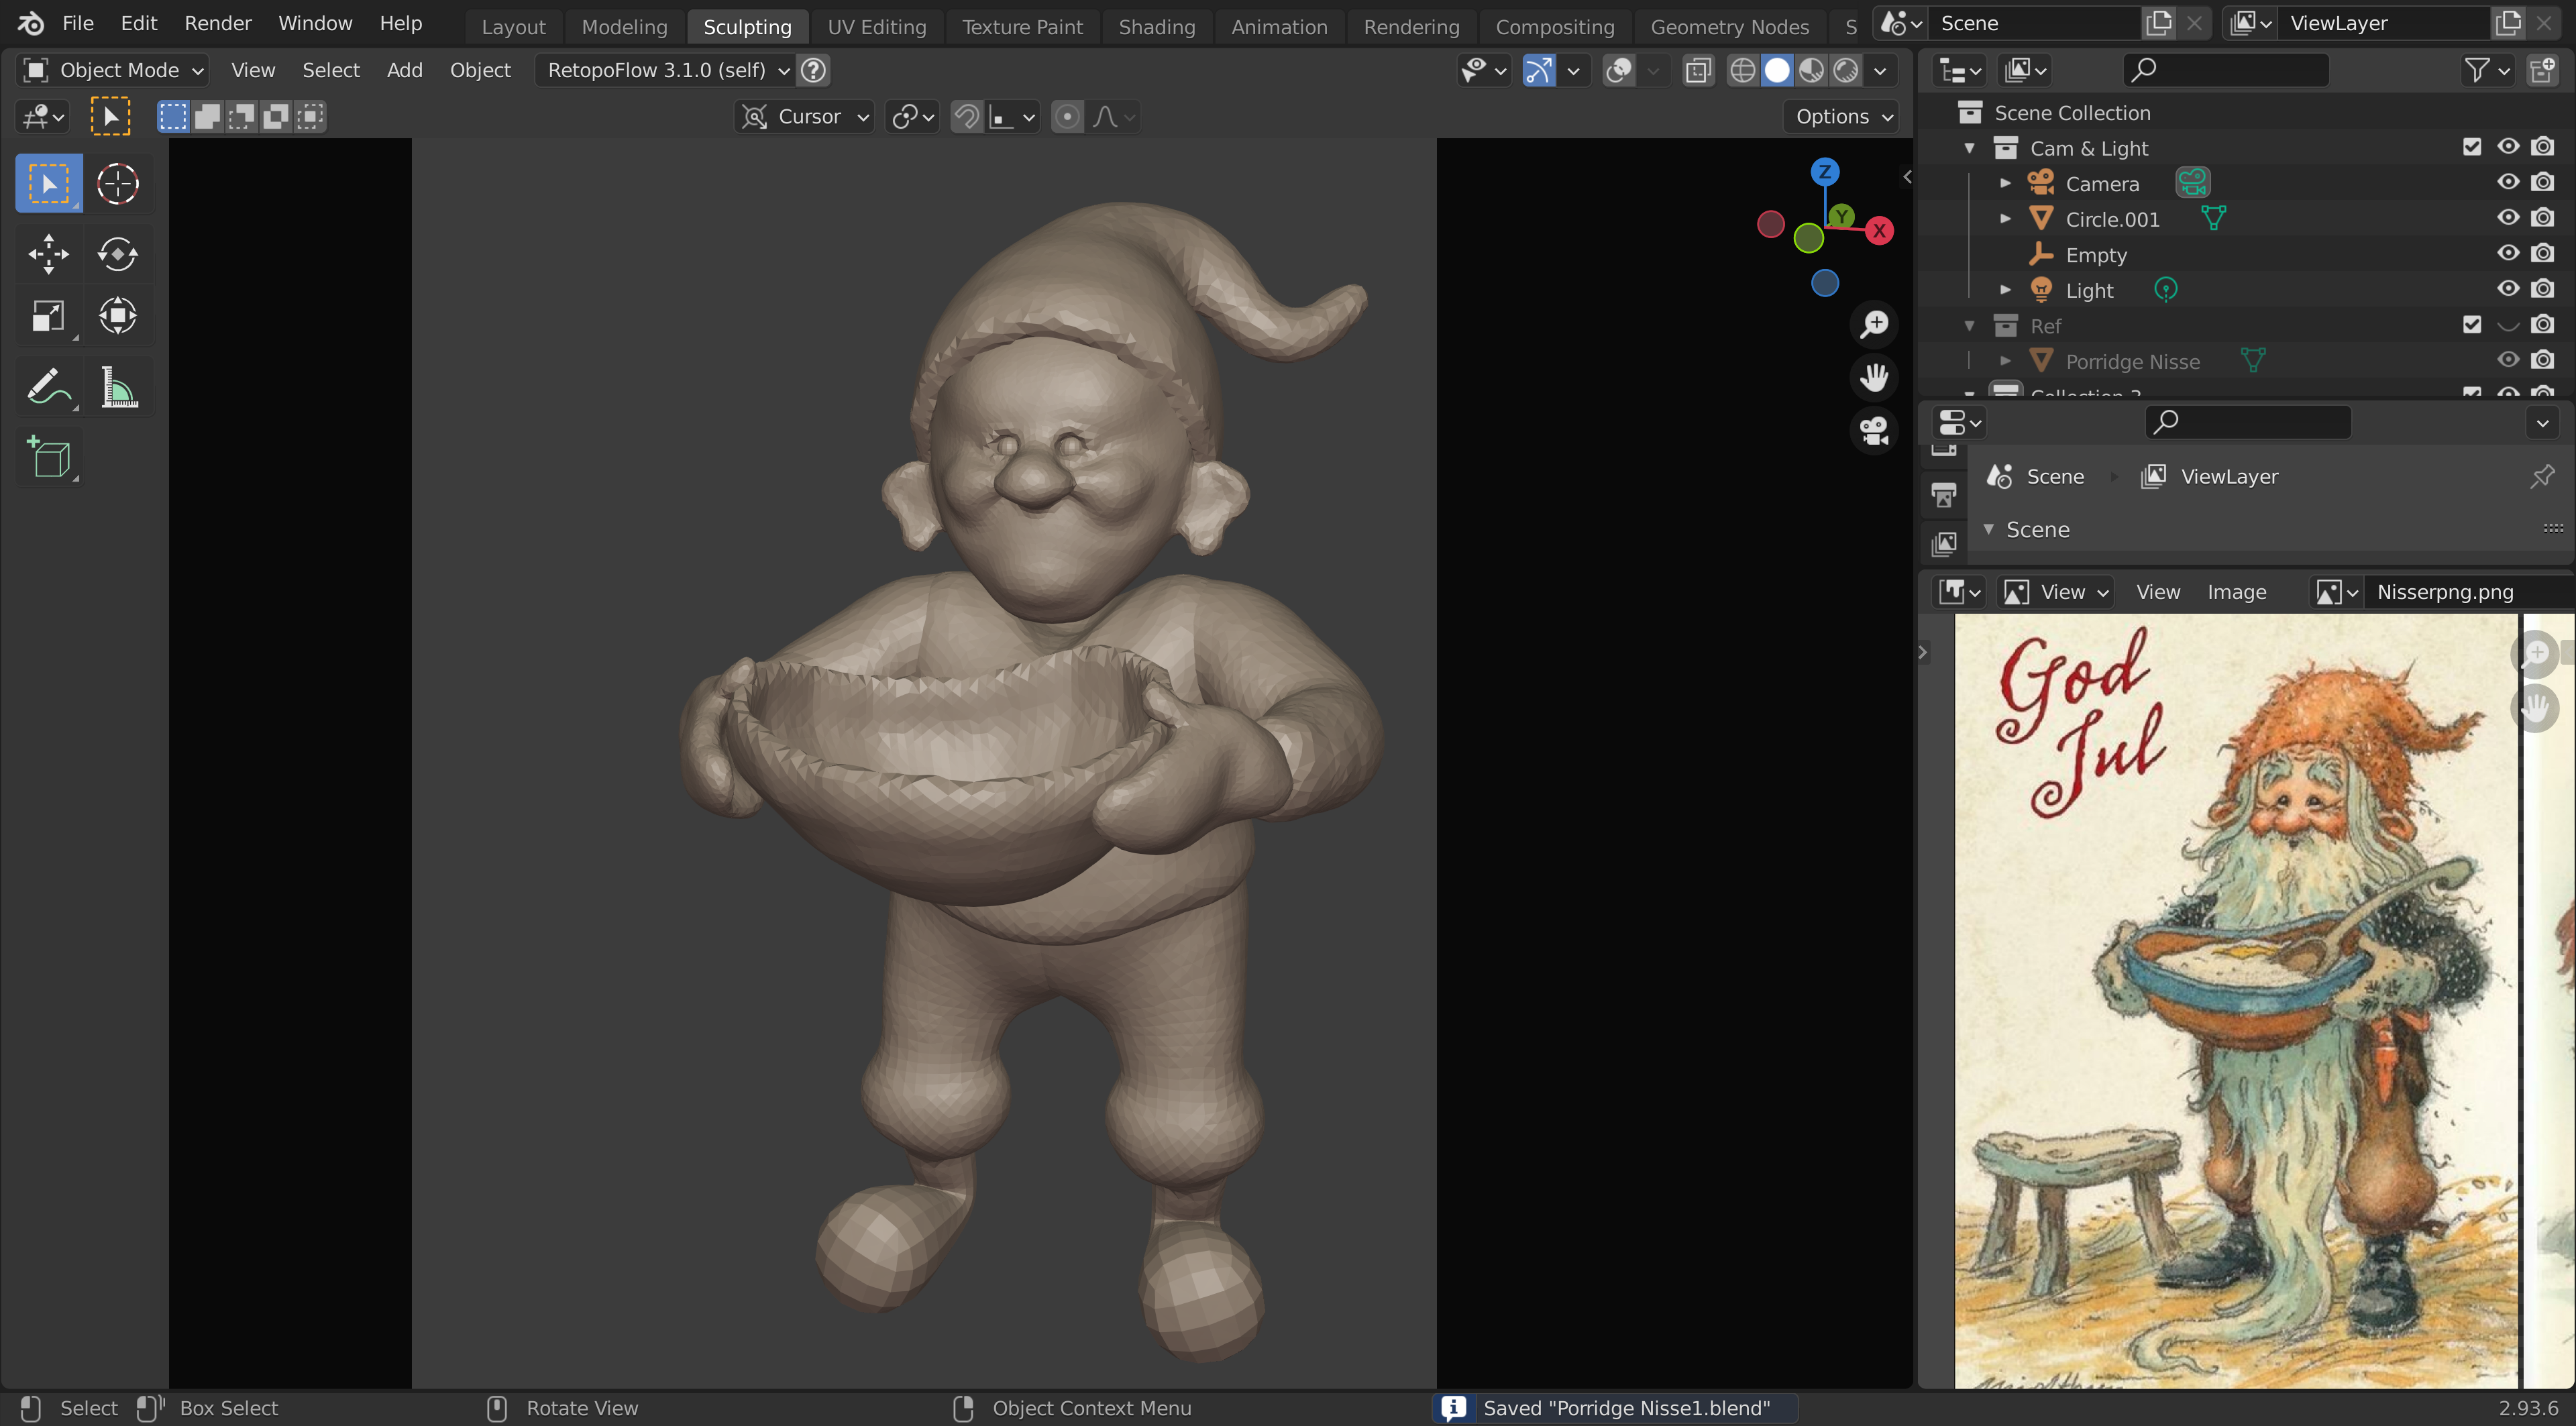Uncheck the Cam & Light collection checkbox
The height and width of the screenshot is (1426, 2576).
[x=2472, y=148]
